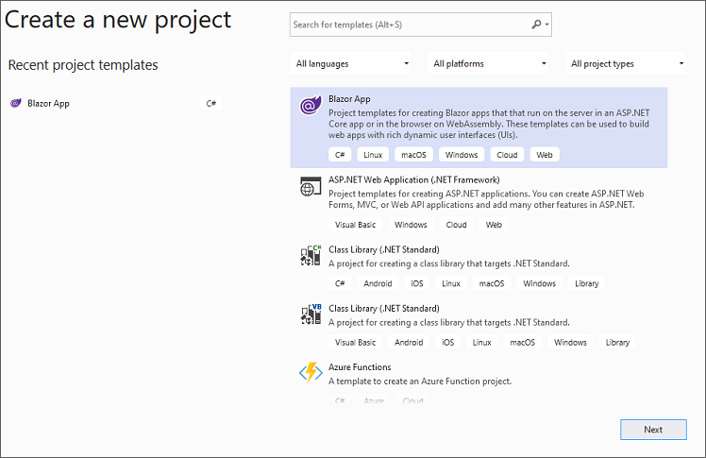Image resolution: width=706 pixels, height=458 pixels.
Task: Click the Visual Basic tag under ASP.NET
Action: [355, 225]
